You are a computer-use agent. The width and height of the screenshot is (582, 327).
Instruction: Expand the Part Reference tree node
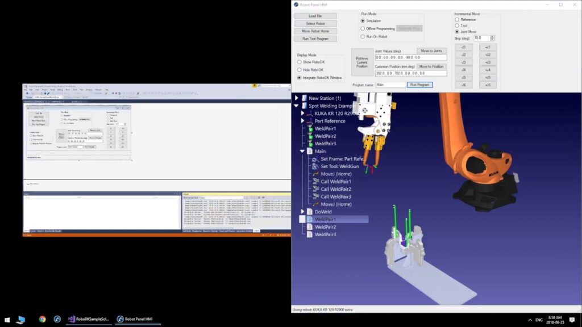(302, 121)
